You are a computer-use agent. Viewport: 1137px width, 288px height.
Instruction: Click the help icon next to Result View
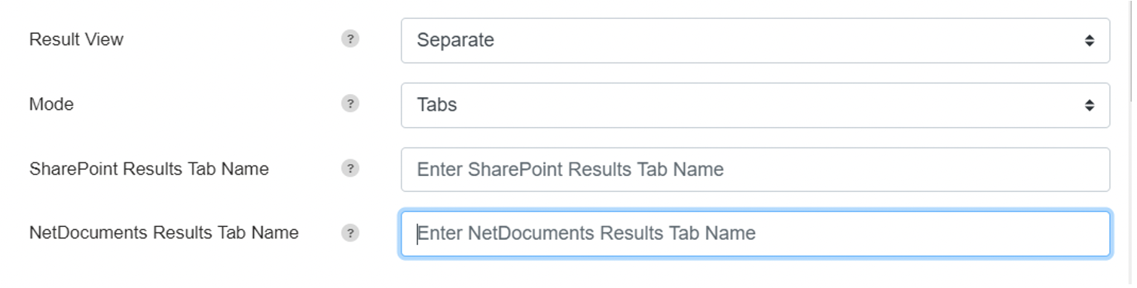350,39
